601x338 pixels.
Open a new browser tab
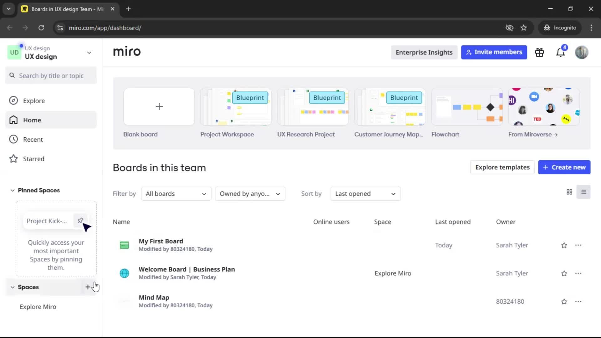[x=128, y=9]
